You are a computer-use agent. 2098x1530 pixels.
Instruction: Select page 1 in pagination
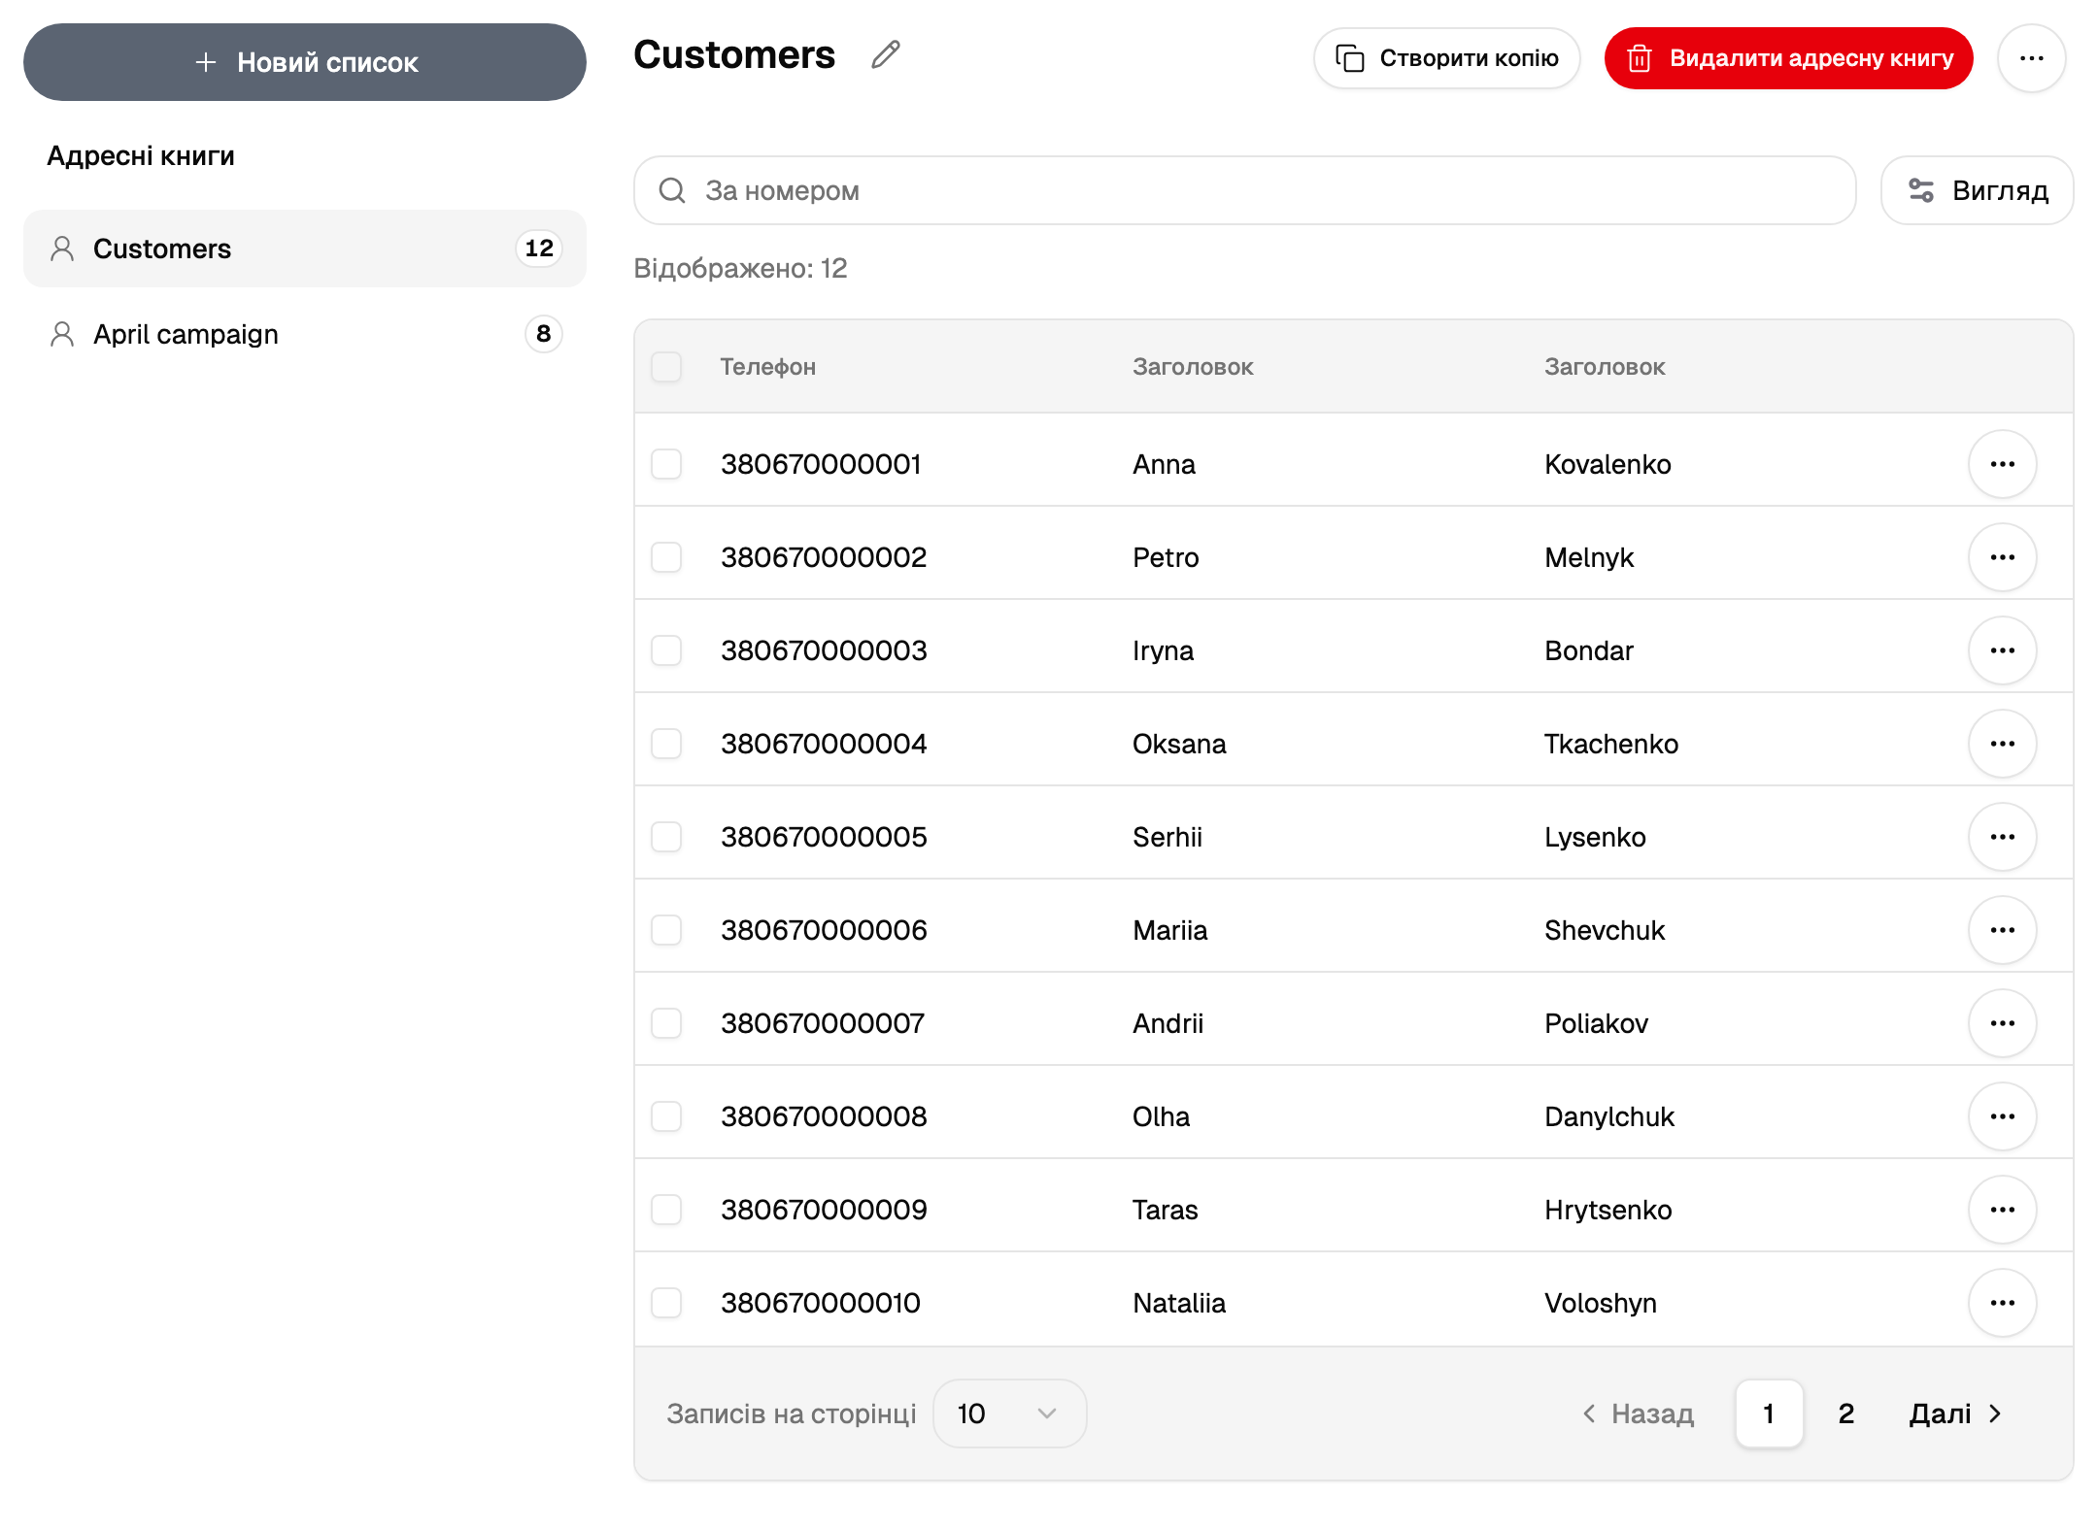click(x=1769, y=1414)
